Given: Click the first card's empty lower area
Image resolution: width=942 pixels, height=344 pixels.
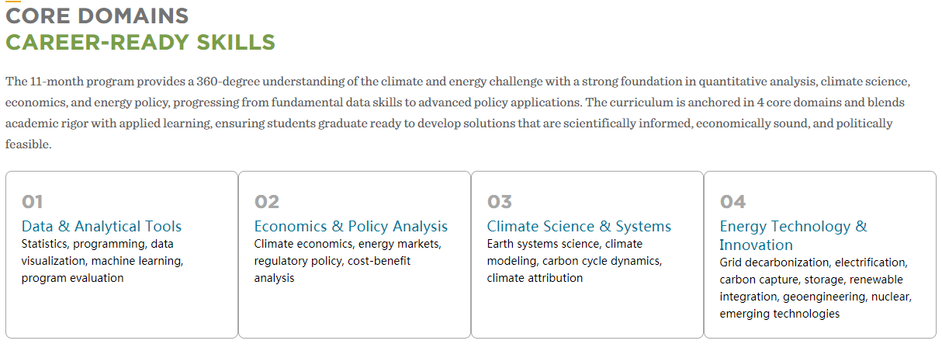Looking at the screenshot, I should (x=122, y=312).
